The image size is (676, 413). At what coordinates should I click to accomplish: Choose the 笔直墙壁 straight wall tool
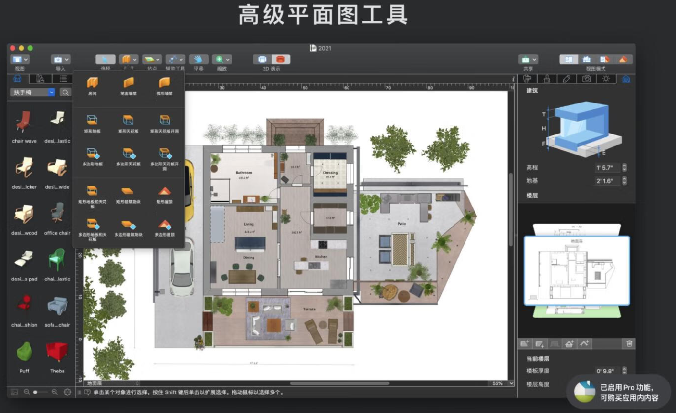[x=128, y=86]
